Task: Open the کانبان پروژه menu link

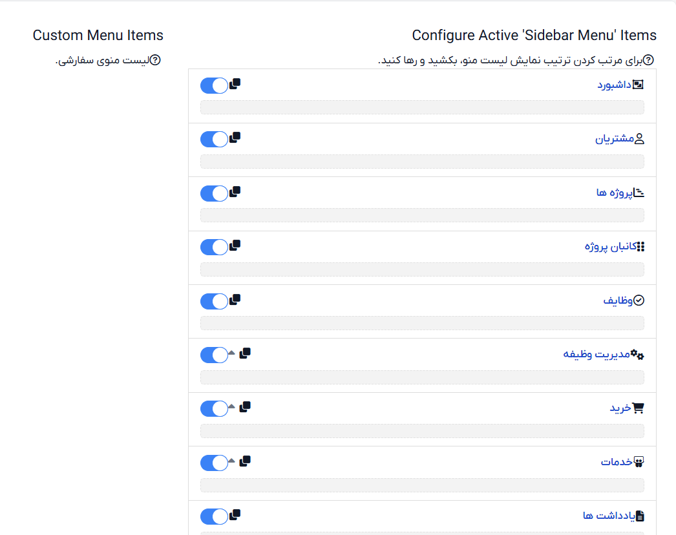Action: pos(611,246)
